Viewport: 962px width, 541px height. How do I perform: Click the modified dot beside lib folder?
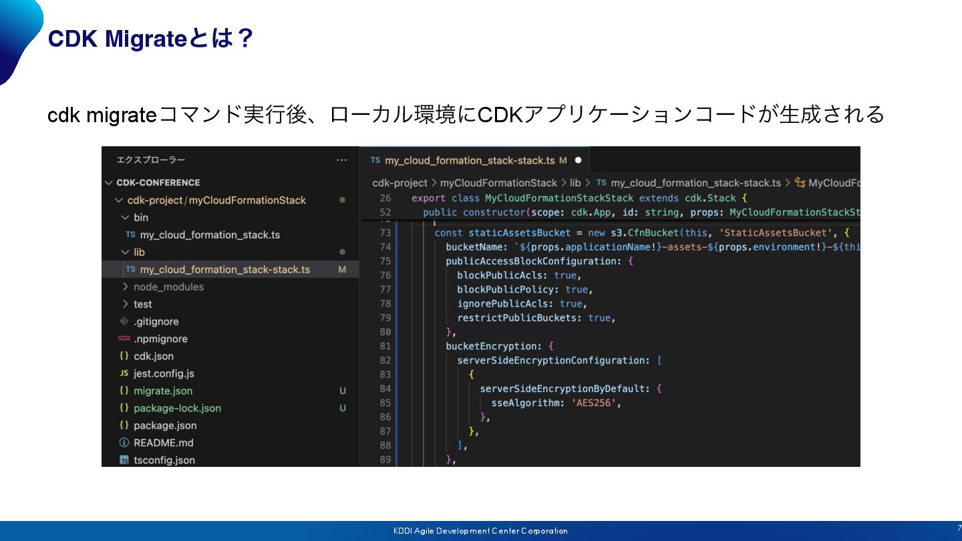coord(342,252)
